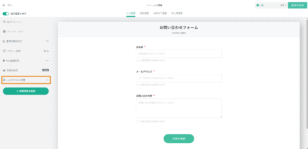Toggle the 確認画面を表示 switch
This screenshot has width=308, height=149.
(6, 14)
